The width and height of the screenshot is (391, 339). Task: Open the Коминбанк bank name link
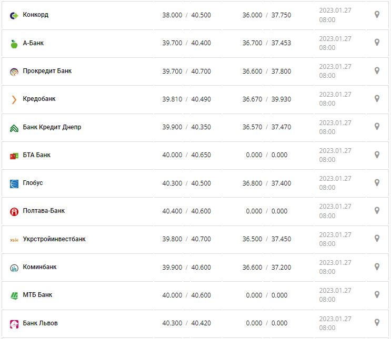tap(40, 267)
